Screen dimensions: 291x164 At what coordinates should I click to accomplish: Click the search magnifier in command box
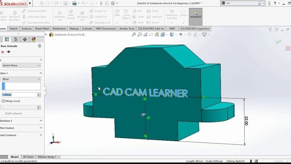tap(260, 3)
